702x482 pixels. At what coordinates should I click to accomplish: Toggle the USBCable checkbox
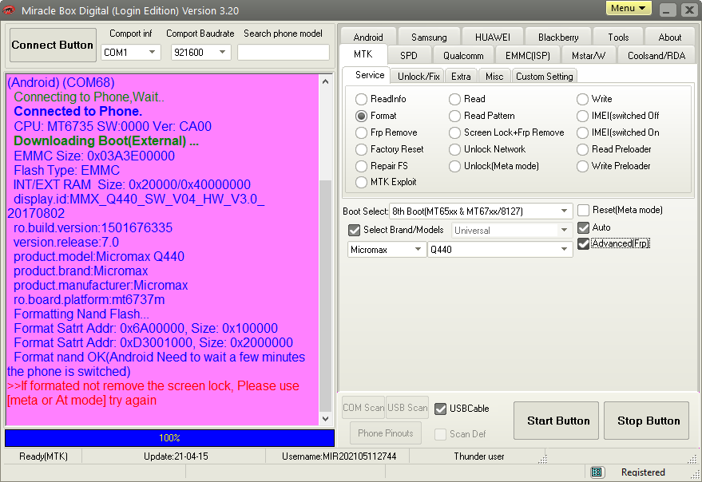pyautogui.click(x=441, y=409)
